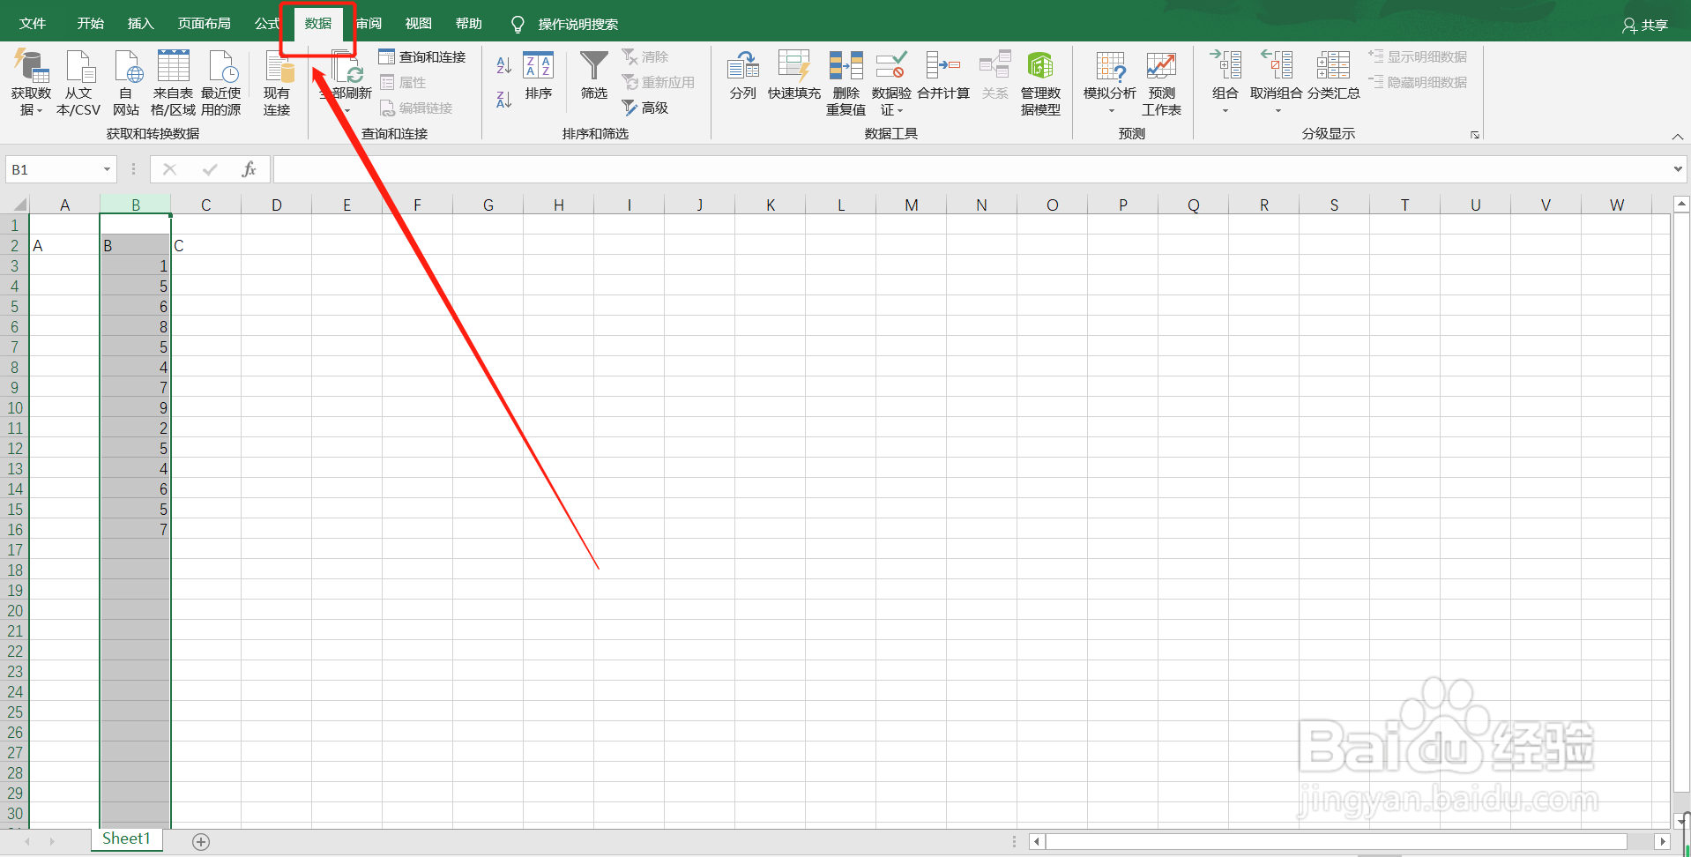
Task: Switch to the 页面布局 tab
Action: (x=205, y=24)
